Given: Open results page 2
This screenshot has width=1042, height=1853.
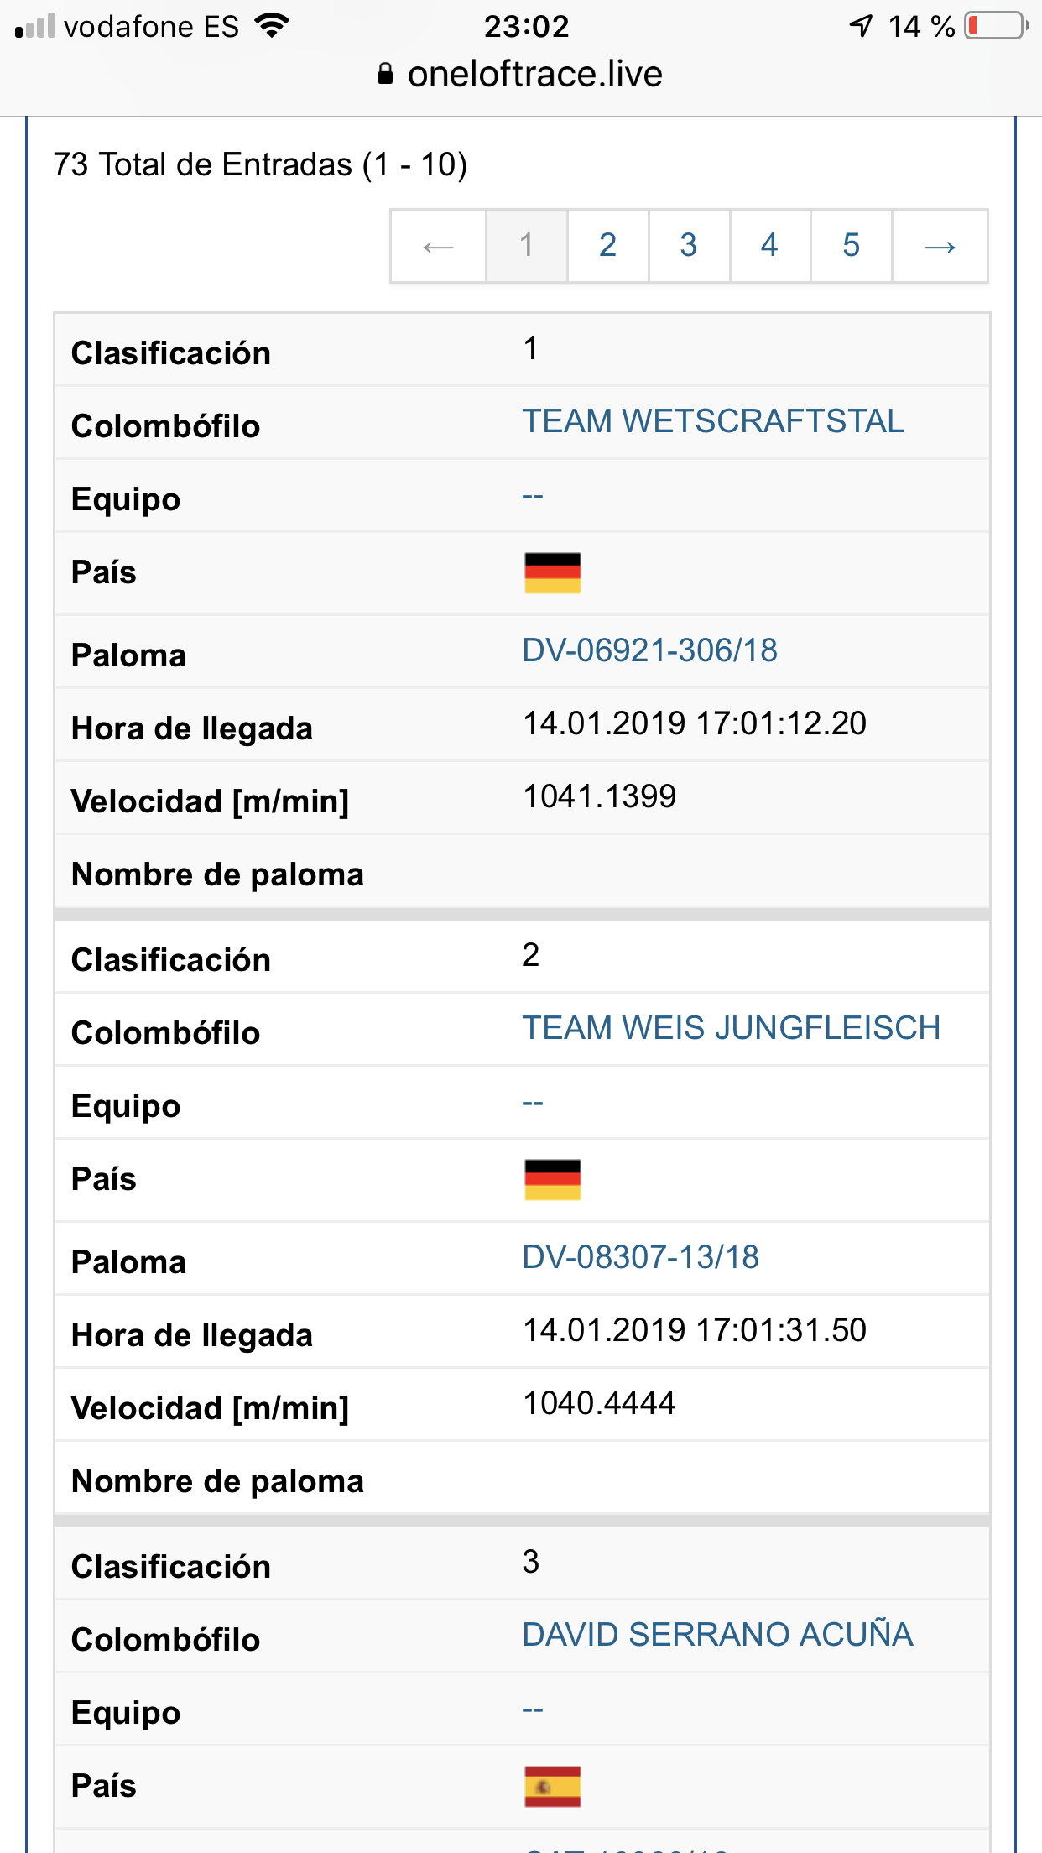Looking at the screenshot, I should pyautogui.click(x=607, y=246).
